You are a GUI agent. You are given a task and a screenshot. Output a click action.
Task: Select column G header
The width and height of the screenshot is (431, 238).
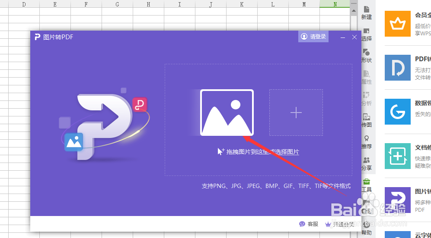[x=118, y=4]
